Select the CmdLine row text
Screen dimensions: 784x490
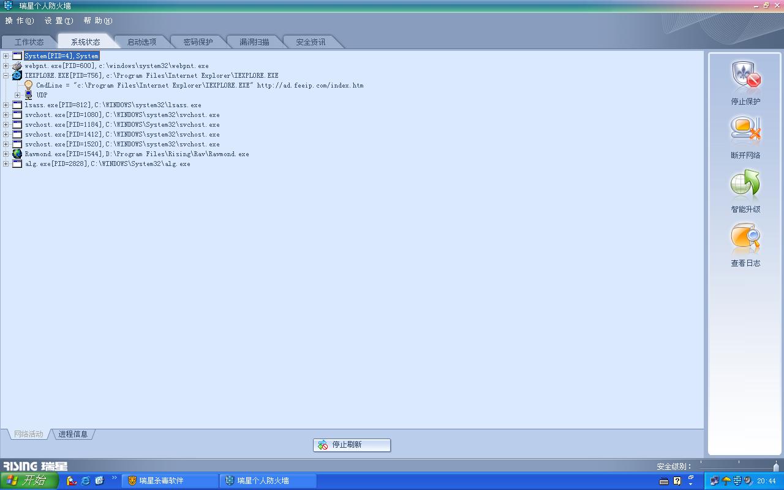pos(200,85)
